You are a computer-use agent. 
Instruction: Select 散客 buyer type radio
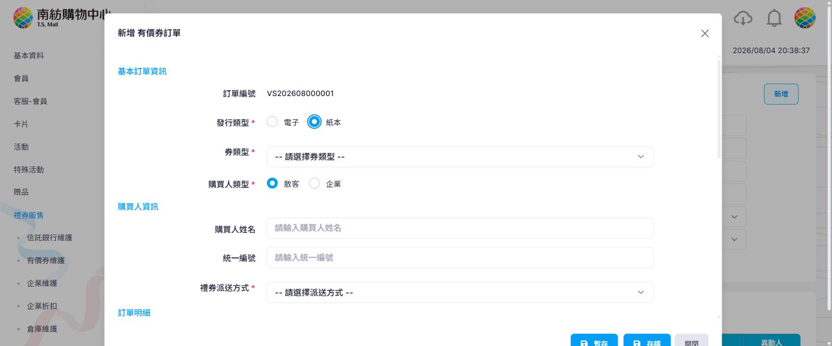click(x=272, y=184)
